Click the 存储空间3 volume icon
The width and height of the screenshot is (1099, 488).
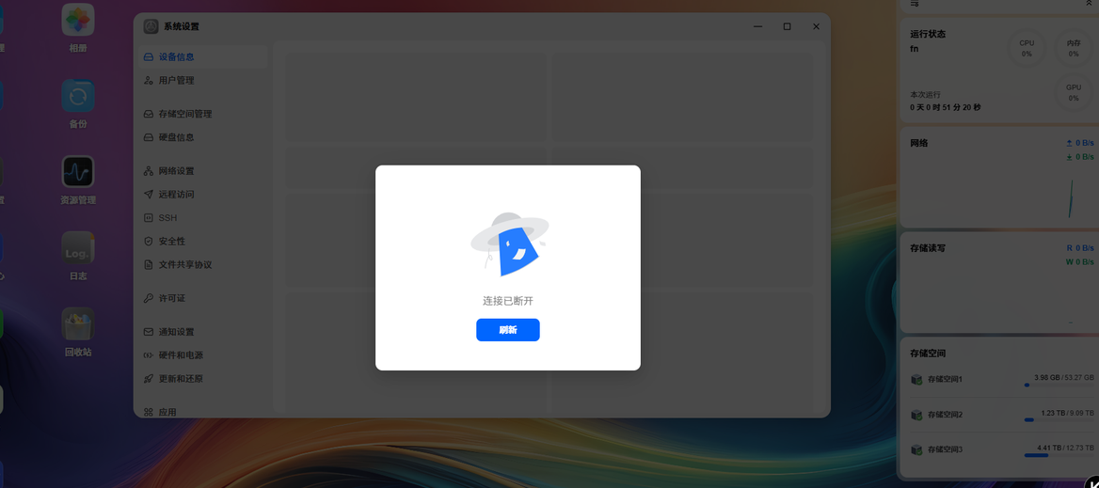pos(916,449)
